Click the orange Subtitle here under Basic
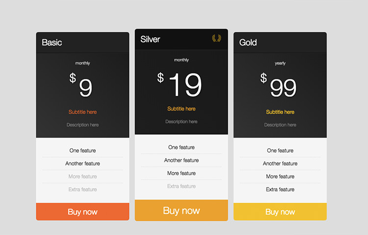Viewport: 368px width, 235px height. pos(82,112)
